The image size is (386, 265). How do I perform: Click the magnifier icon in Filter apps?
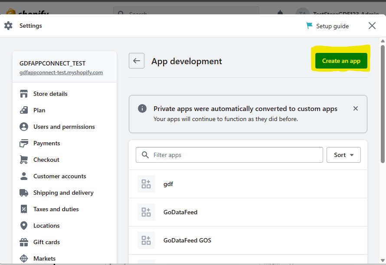[x=145, y=155]
